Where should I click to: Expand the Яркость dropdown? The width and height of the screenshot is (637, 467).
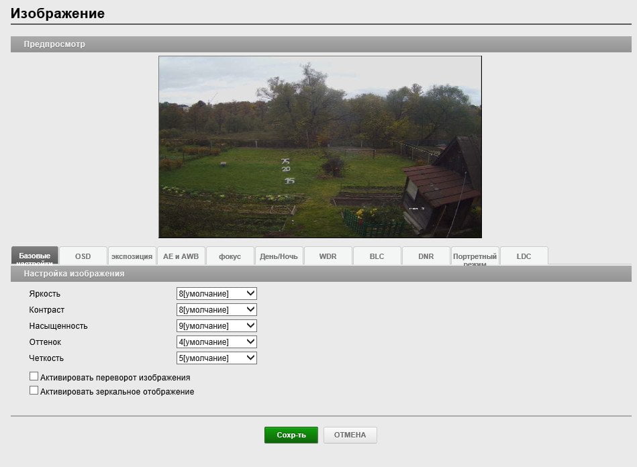click(217, 294)
